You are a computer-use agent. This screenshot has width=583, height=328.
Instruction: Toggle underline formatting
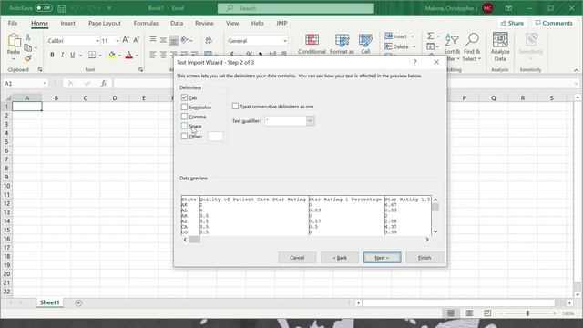tap(72, 55)
